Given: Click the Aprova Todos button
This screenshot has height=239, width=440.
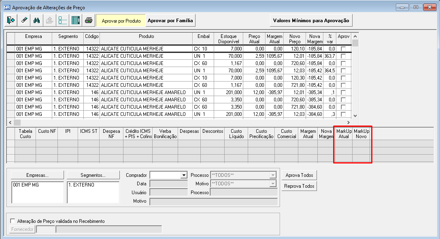Looking at the screenshot, I should click(x=299, y=175).
